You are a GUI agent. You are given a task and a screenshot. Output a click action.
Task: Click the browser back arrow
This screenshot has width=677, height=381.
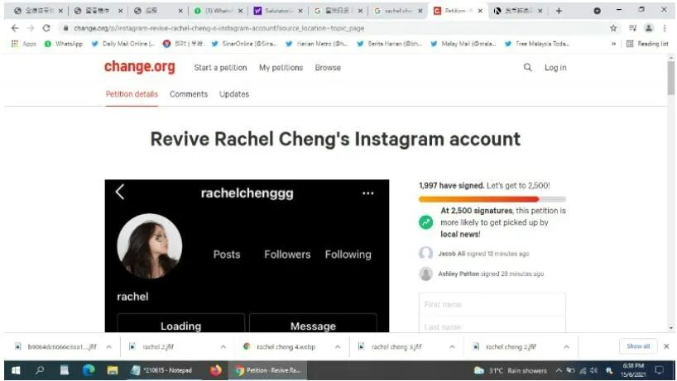(15, 28)
